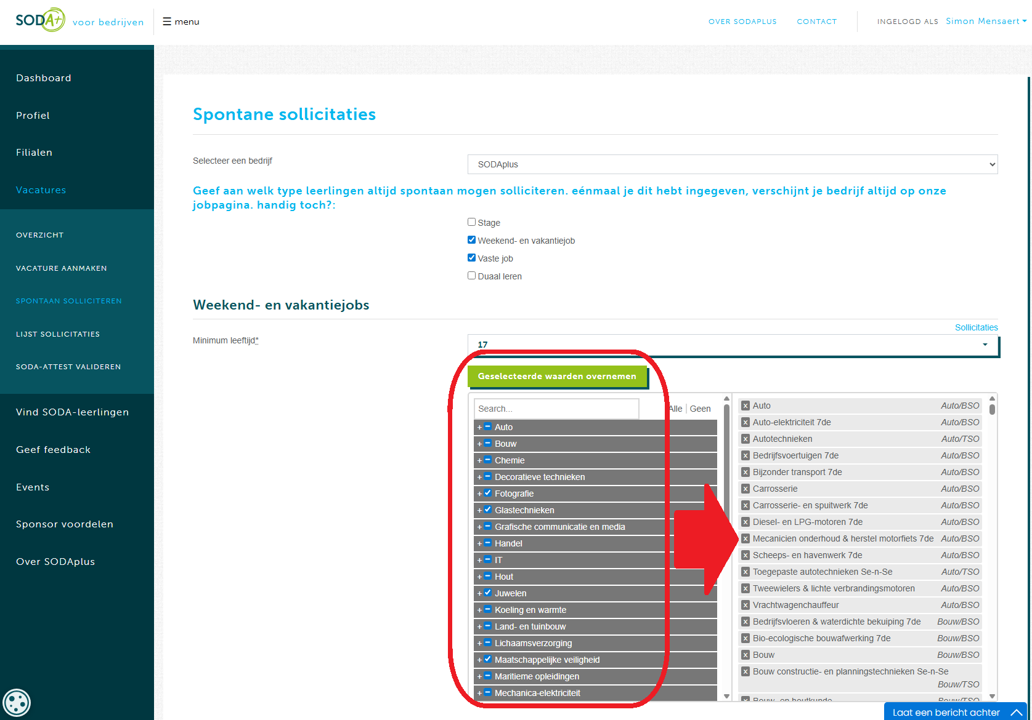Click the category Search field
The width and height of the screenshot is (1032, 720).
pyautogui.click(x=556, y=409)
